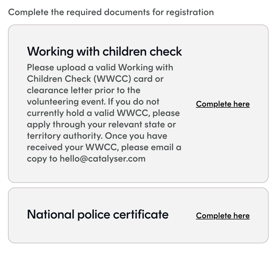Click the 'currently hold a valid WWCC' line
The image size is (280, 253).
103,113
